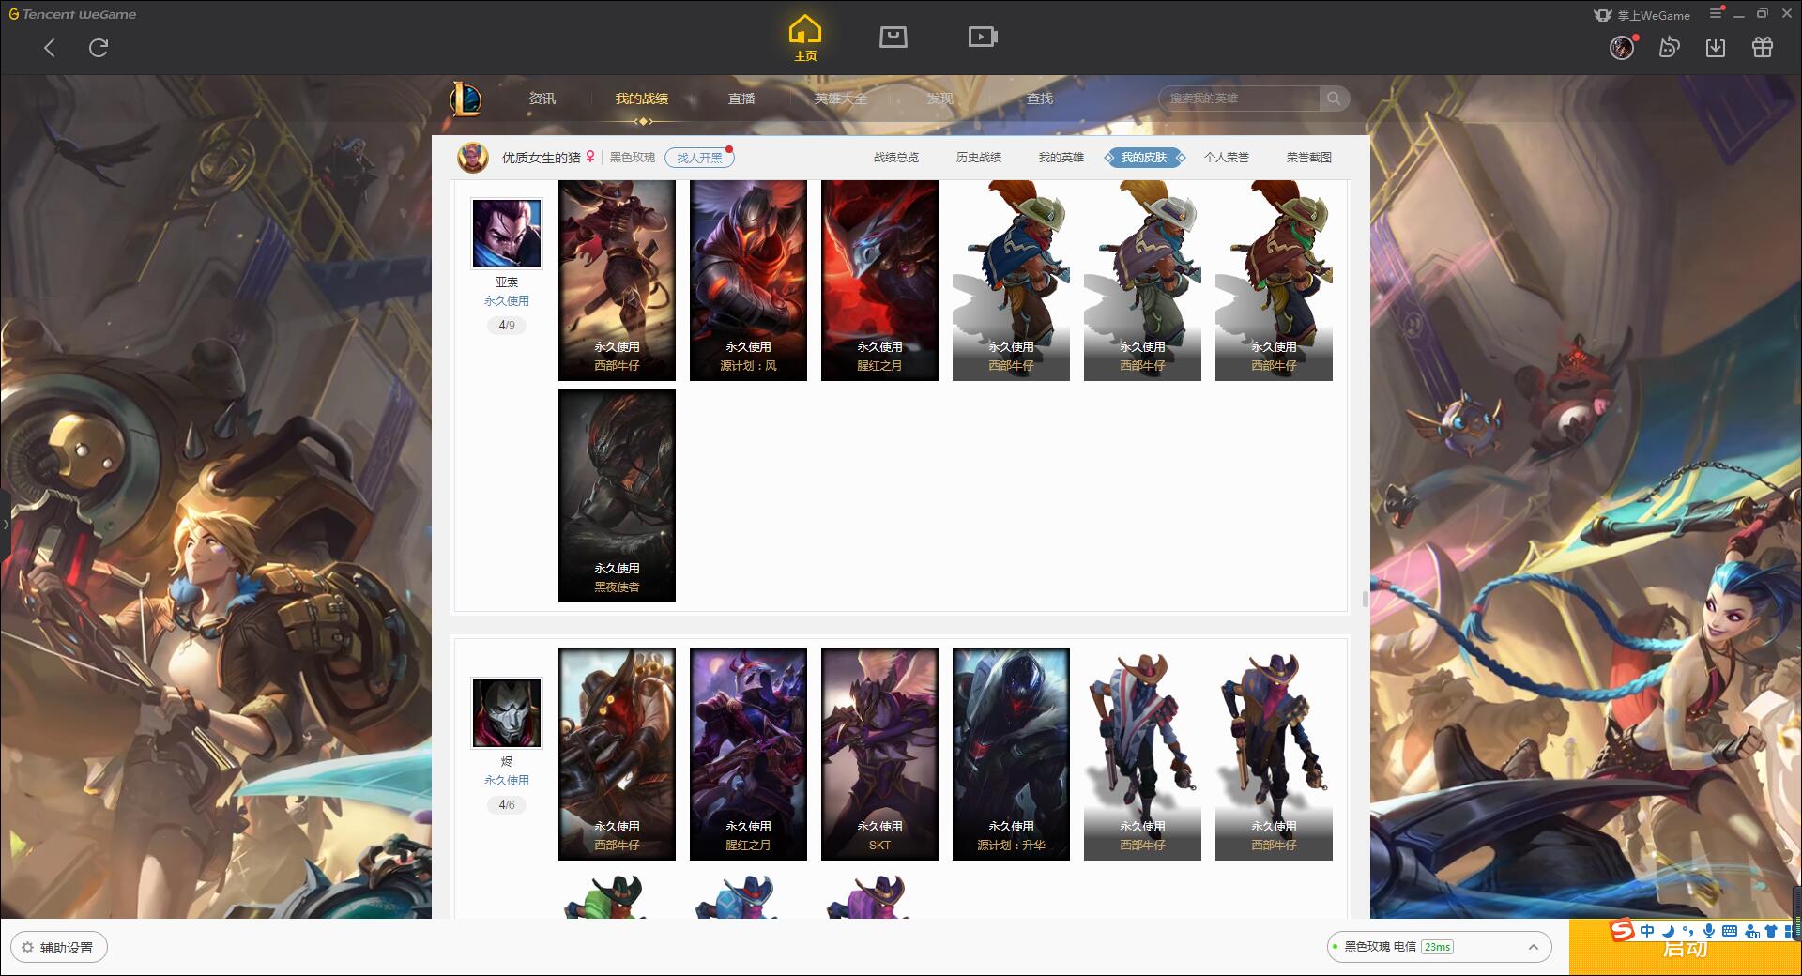Viewport: 1802px width, 976px height.
Task: Open the Sogou soft keyboard icon
Action: 1730,931
